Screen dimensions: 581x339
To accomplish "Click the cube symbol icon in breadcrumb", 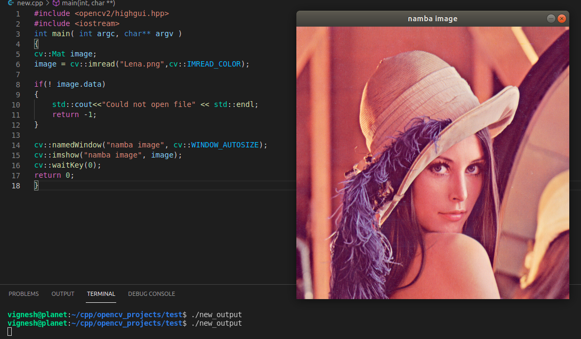I will tap(56, 3).
